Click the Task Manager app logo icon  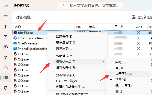(6, 5)
